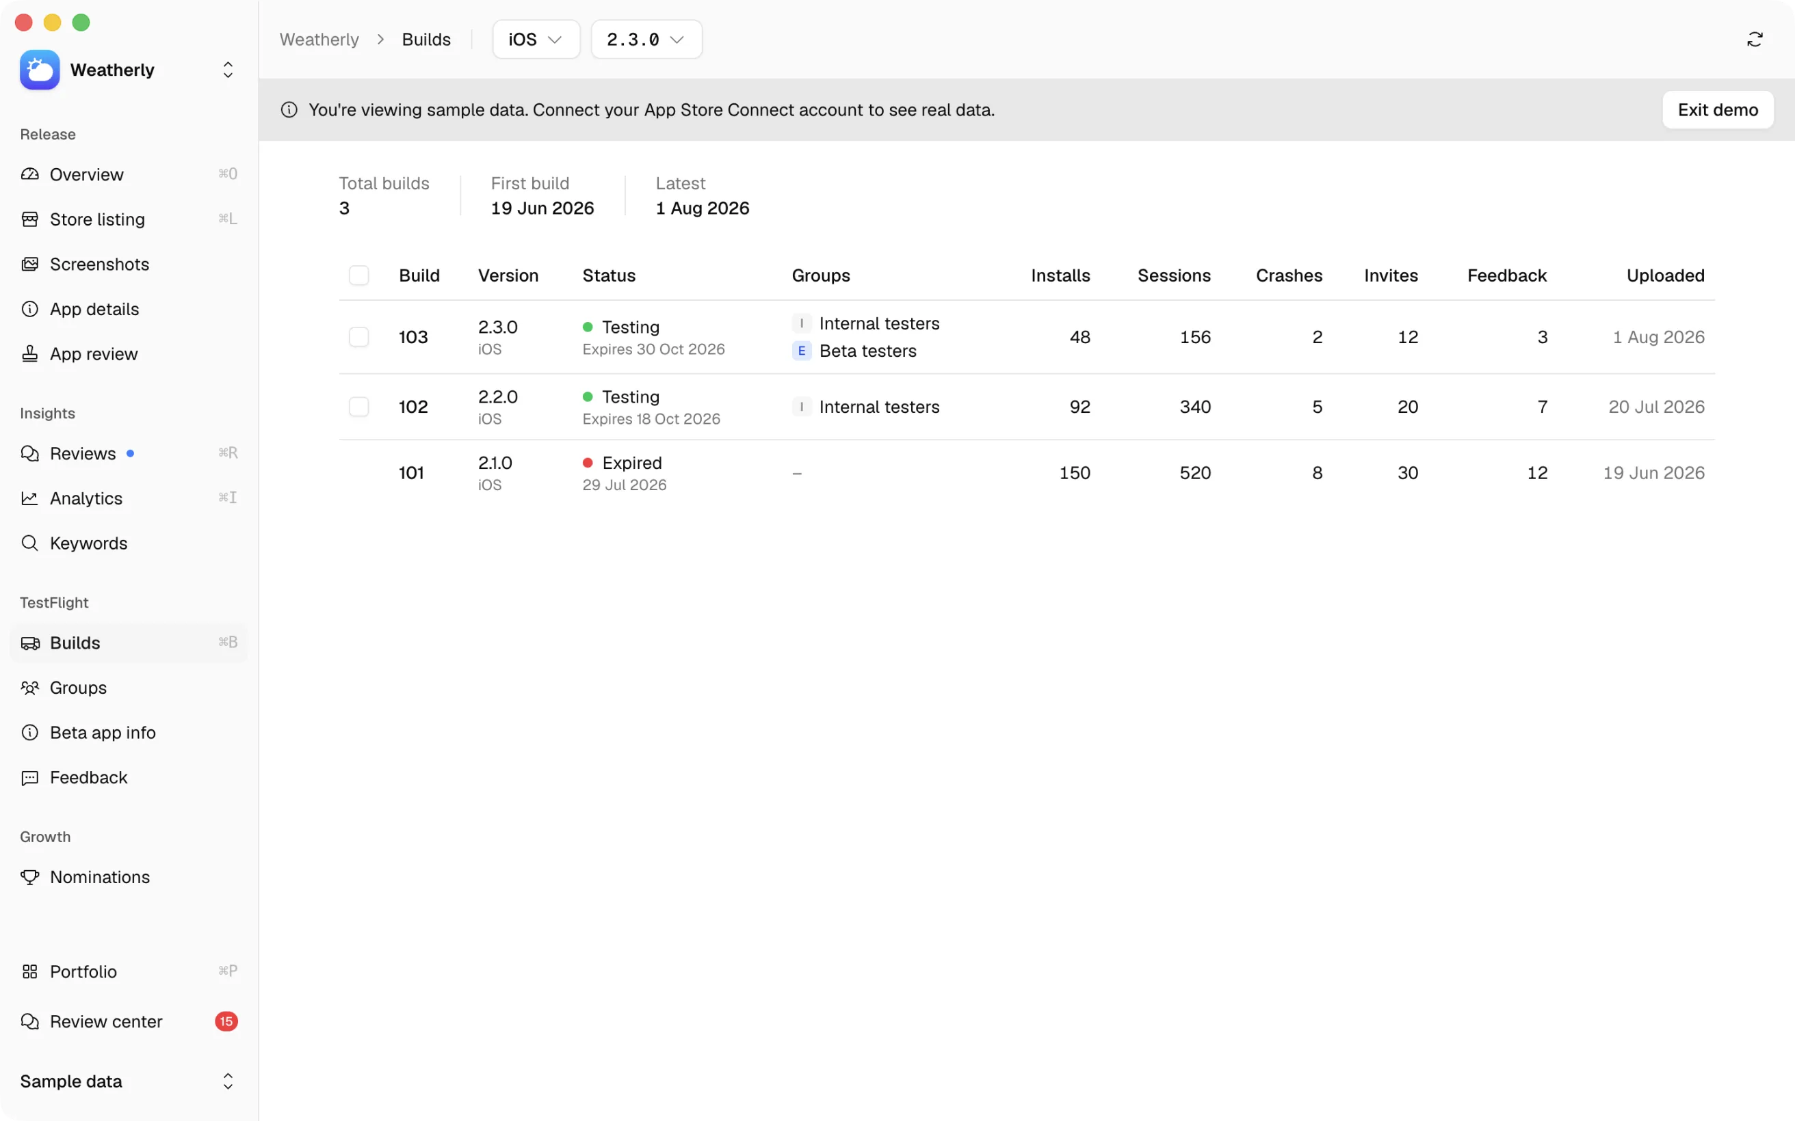This screenshot has height=1121, width=1795.
Task: Click build number 101
Action: pos(411,473)
